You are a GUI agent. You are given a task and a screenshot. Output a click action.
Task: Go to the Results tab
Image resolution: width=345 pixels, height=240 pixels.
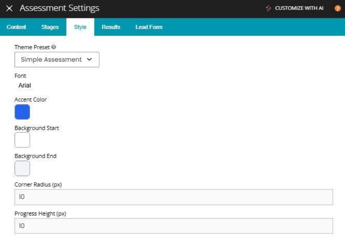pos(111,27)
